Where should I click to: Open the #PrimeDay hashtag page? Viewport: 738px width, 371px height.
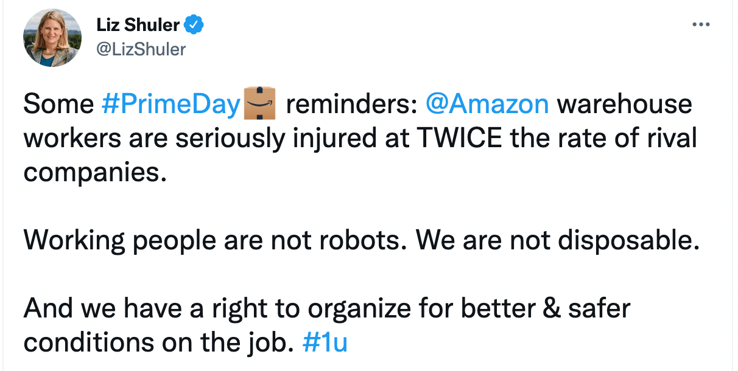point(171,103)
